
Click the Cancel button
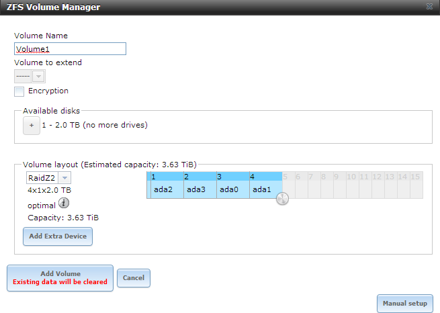tap(134, 278)
